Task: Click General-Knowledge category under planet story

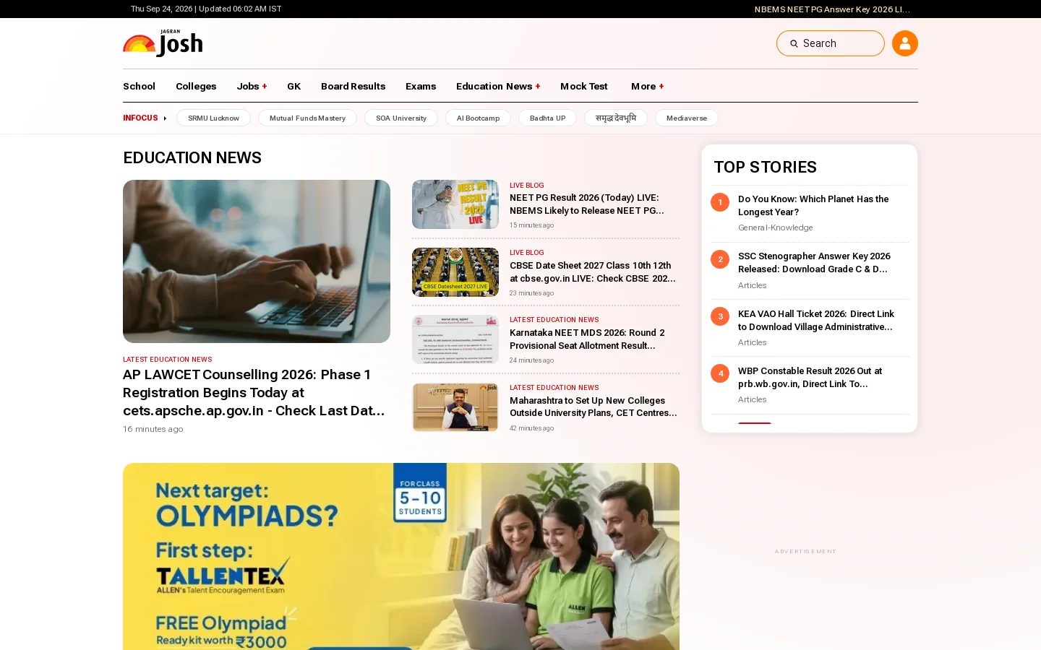Action: coord(775,227)
